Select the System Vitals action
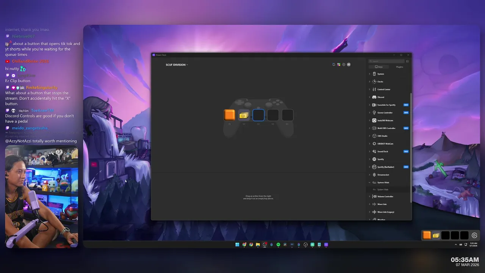 pyautogui.click(x=389, y=190)
